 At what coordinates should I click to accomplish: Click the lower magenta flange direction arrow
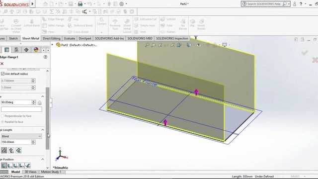(x=165, y=122)
